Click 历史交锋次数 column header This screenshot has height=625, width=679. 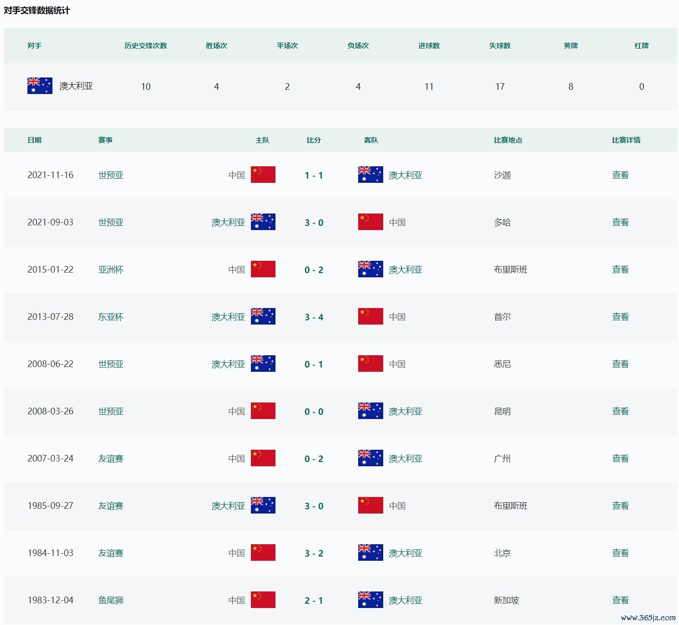pyautogui.click(x=146, y=46)
